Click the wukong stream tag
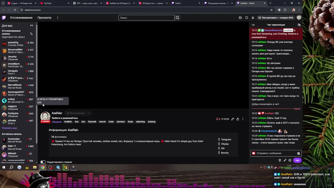This screenshot has width=334, height=188. click(x=152, y=122)
